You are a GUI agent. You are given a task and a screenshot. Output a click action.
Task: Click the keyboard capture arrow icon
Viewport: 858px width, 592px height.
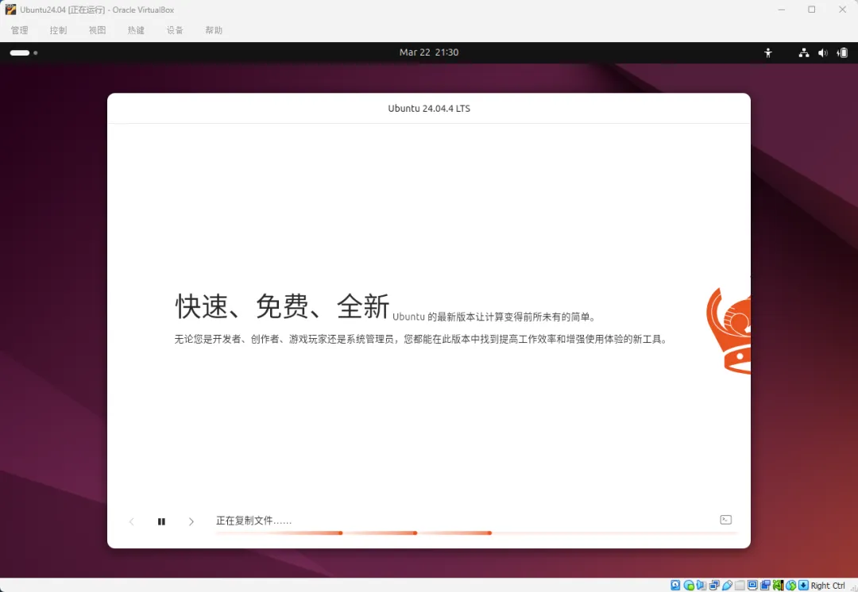click(x=803, y=586)
